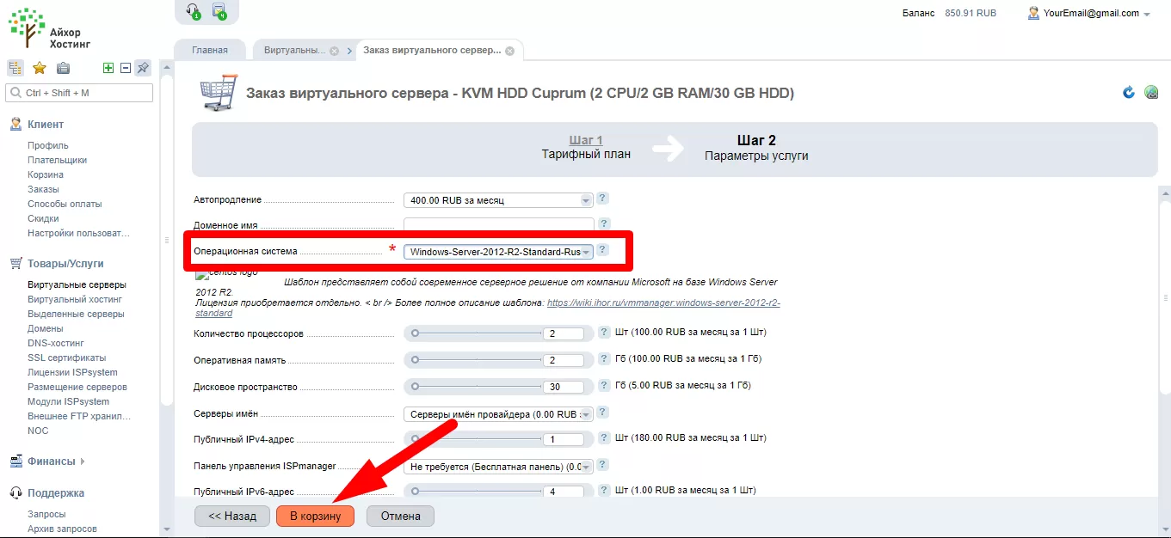Switch to the Главная tab
This screenshot has width=1171, height=538.
click(x=210, y=50)
